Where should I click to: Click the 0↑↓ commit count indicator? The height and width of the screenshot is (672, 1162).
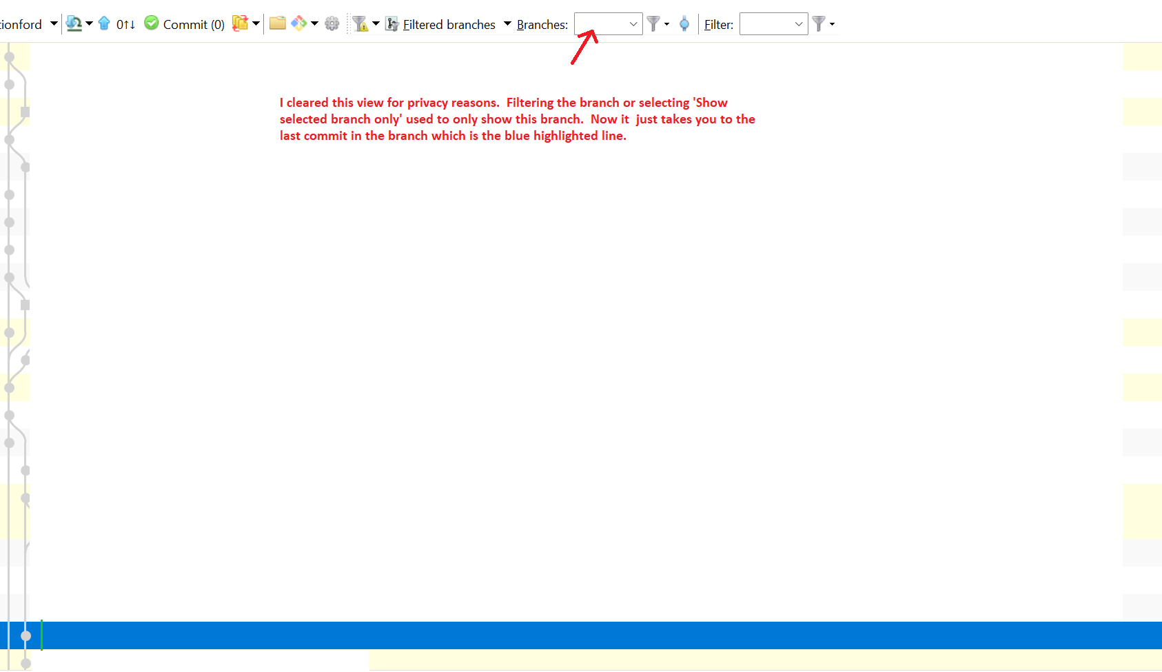pos(125,23)
